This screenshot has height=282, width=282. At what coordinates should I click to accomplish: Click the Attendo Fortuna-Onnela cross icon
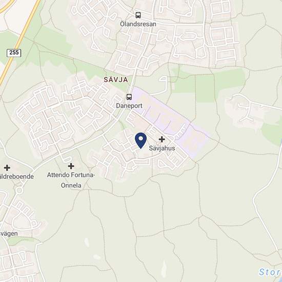[71, 166]
